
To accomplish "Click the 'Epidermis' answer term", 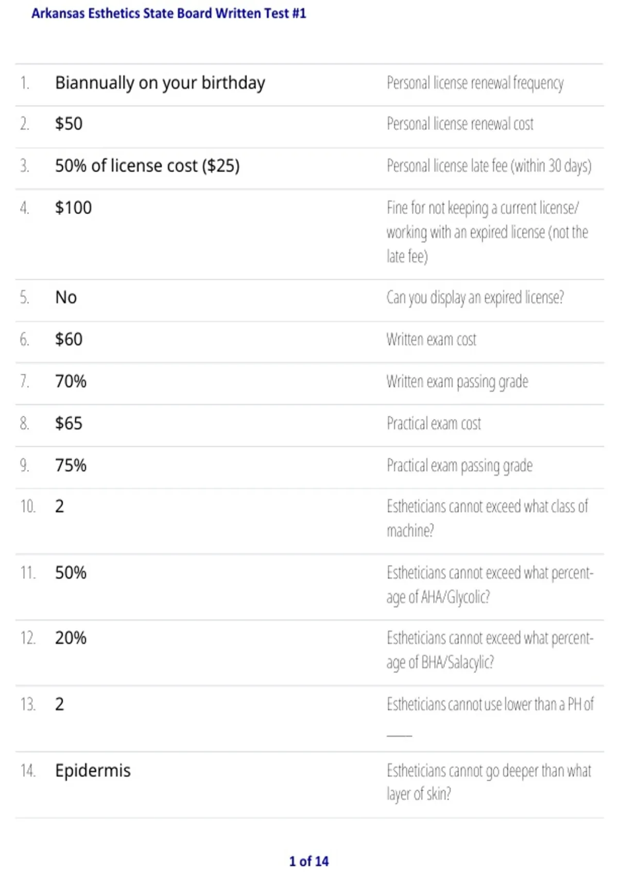I will (93, 771).
